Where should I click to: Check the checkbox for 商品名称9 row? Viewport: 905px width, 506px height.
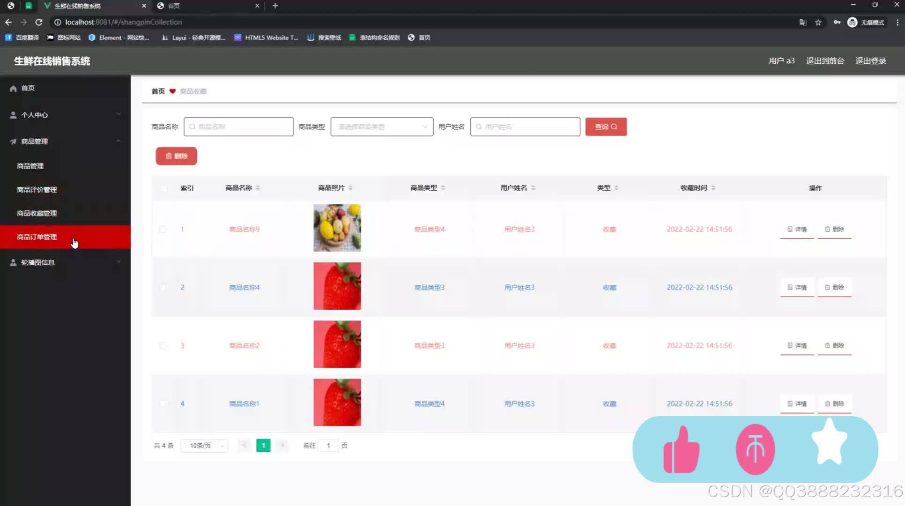point(163,229)
